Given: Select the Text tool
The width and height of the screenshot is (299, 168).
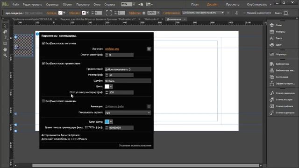Looking at the screenshot, I should [x=5, y=37].
